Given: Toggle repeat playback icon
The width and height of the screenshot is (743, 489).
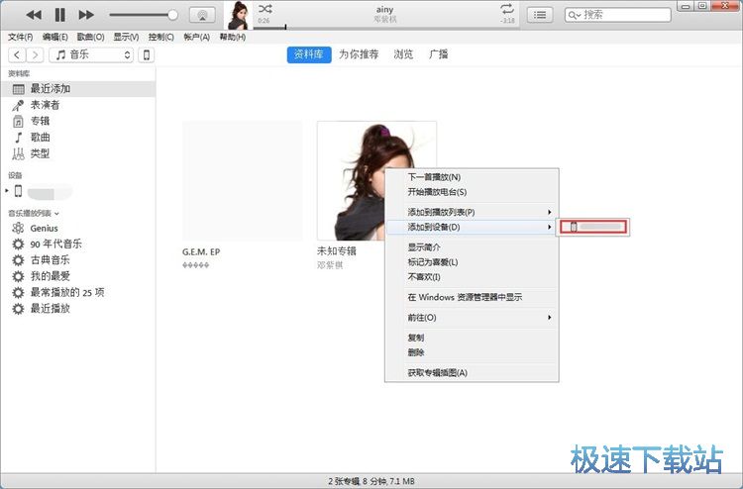Looking at the screenshot, I should pos(507,9).
